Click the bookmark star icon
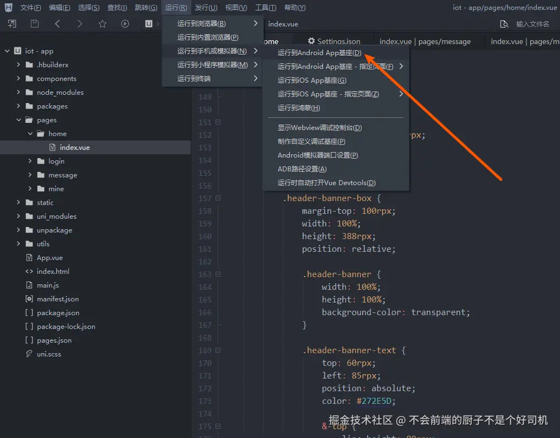This screenshot has height=438, width=560. tap(103, 24)
